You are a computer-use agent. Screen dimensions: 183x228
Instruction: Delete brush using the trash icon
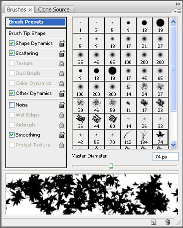168,222
